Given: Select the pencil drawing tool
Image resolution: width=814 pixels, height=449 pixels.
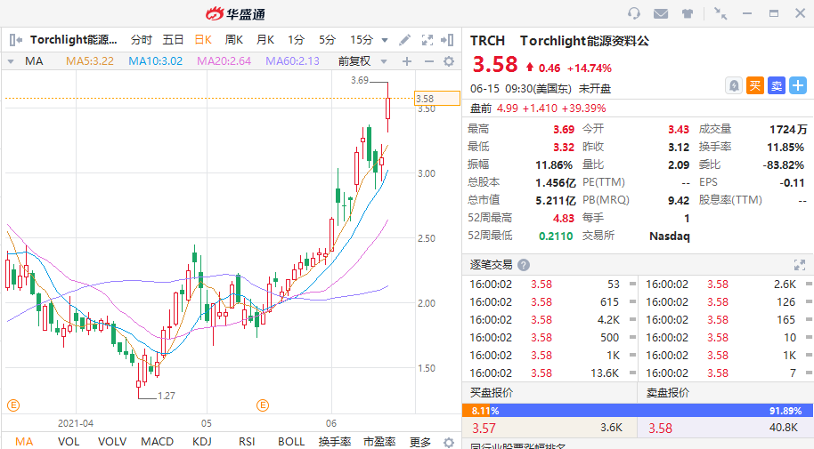Looking at the screenshot, I should pyautogui.click(x=405, y=40).
